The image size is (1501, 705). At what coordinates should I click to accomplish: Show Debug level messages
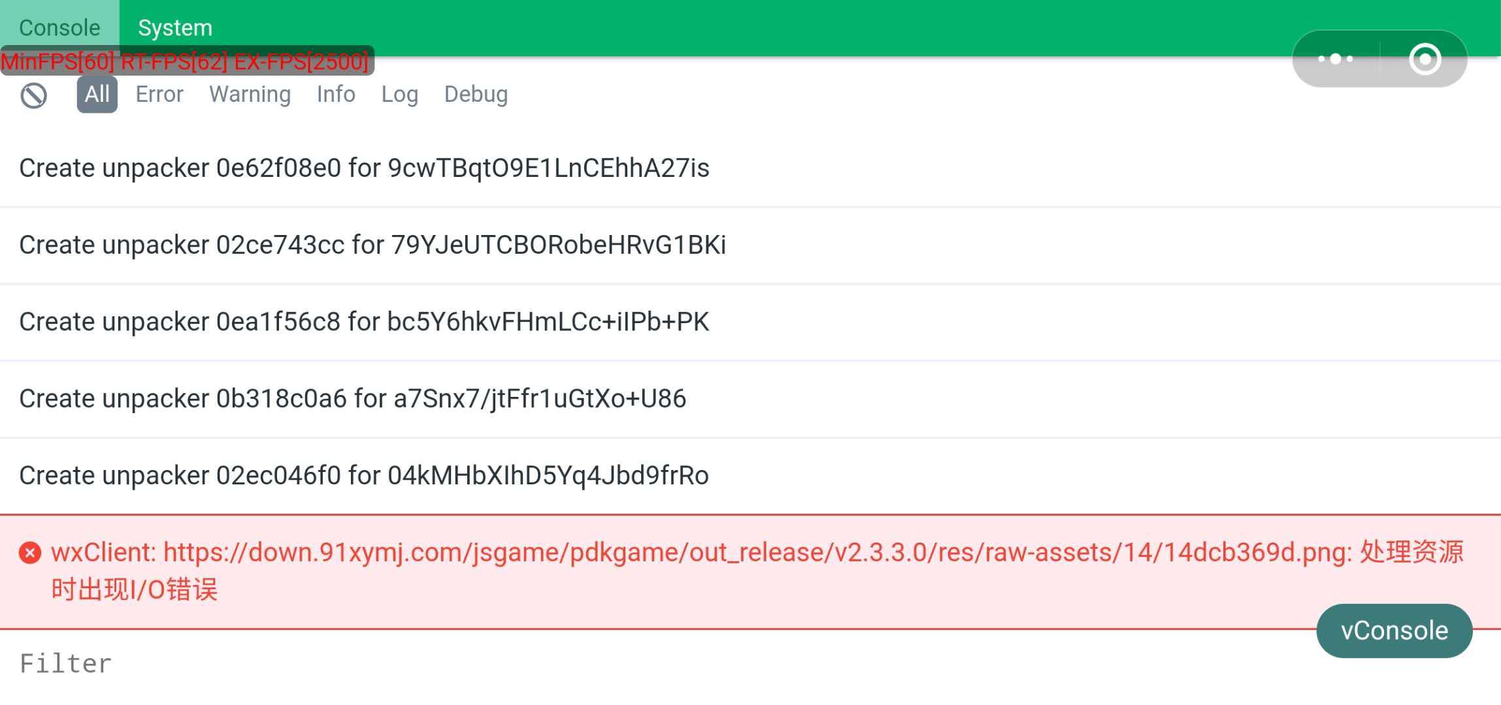point(476,95)
